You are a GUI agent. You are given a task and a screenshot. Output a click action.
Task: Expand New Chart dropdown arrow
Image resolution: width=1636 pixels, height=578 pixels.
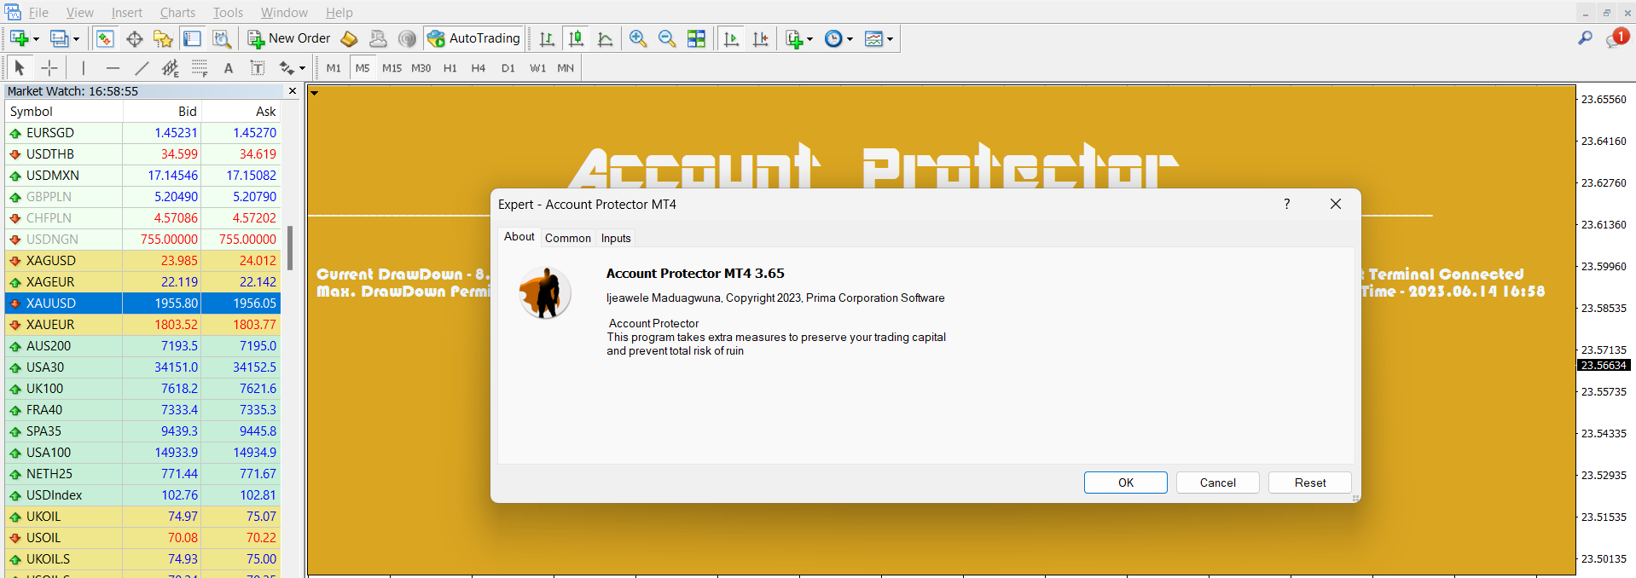tap(36, 39)
